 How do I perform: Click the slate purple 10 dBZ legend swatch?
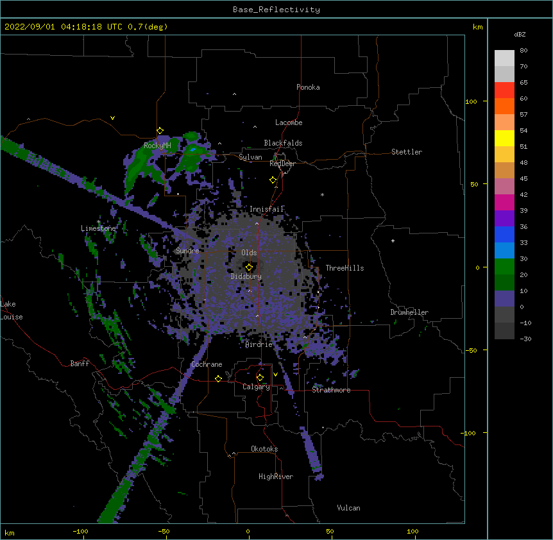tap(504, 299)
